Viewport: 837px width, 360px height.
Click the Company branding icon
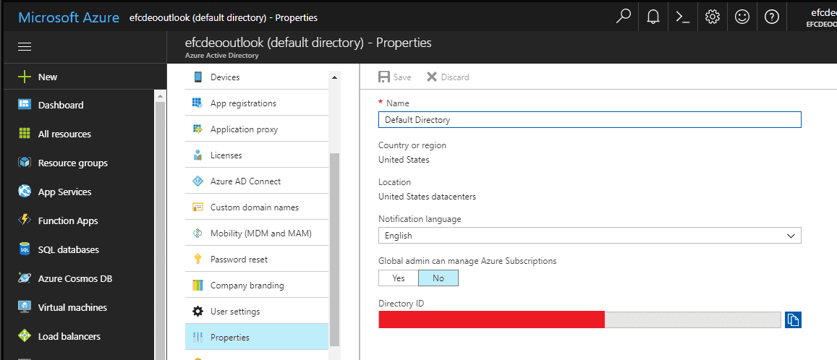pyautogui.click(x=197, y=286)
